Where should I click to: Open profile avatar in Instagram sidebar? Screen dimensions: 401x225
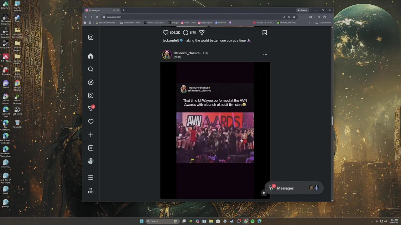coord(91,161)
